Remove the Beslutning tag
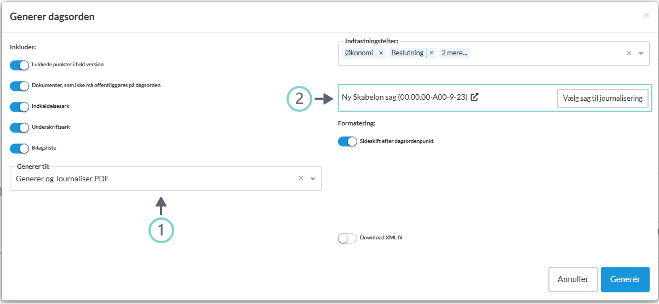This screenshot has width=659, height=304. coord(431,53)
